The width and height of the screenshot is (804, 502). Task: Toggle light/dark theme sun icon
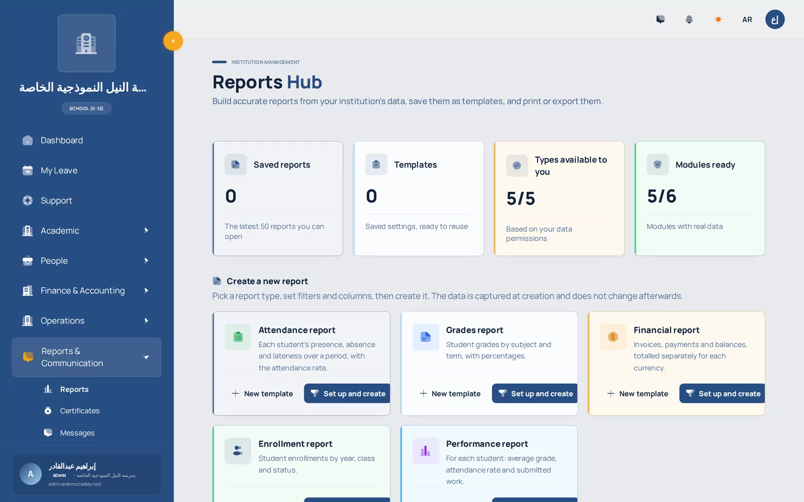(718, 20)
